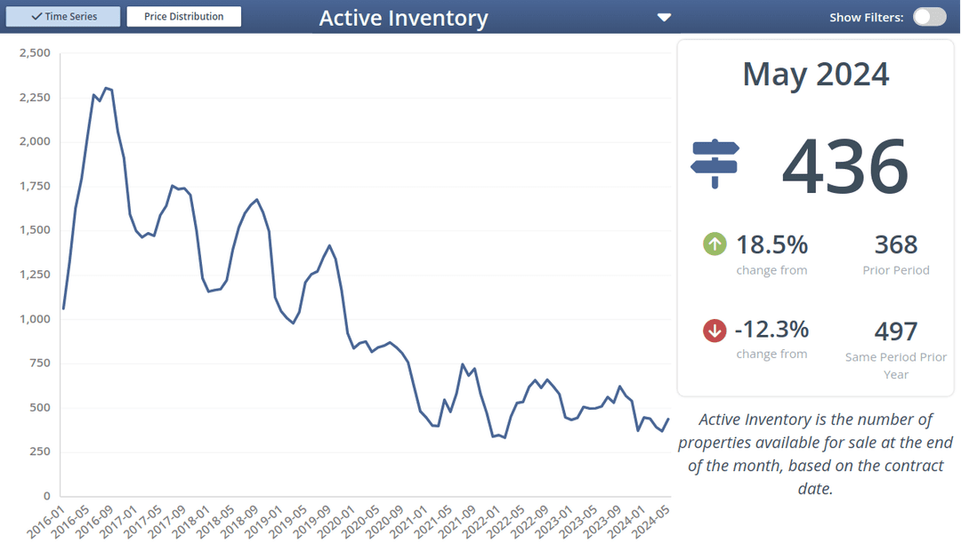
Task: Switch to the Price Distribution tab
Action: coord(183,17)
